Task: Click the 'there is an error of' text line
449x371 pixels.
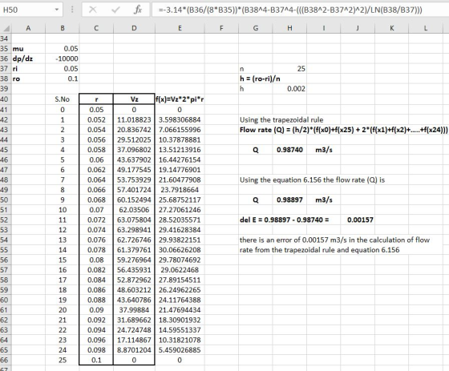Action: 334,240
